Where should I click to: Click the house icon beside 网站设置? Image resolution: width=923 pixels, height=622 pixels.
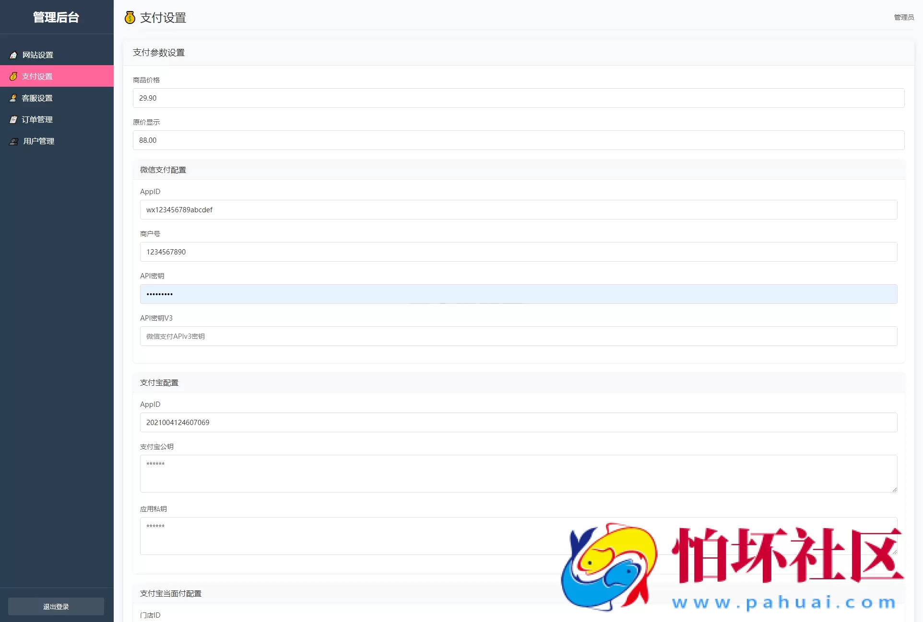(x=13, y=55)
